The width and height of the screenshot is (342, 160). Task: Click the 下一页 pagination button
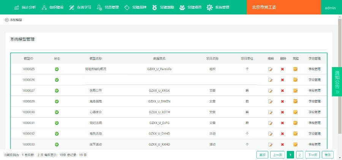click(312, 155)
